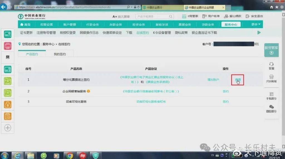Open 注册账号管理 submenu item
Image resolution: width=285 pixels, height=159 pixels.
pos(46,33)
